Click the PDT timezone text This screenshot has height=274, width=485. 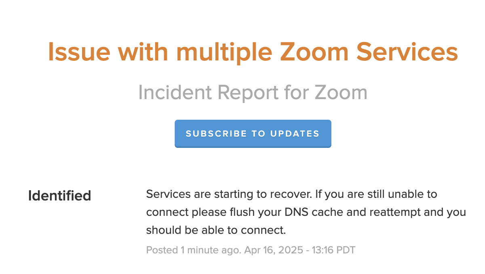click(x=346, y=250)
